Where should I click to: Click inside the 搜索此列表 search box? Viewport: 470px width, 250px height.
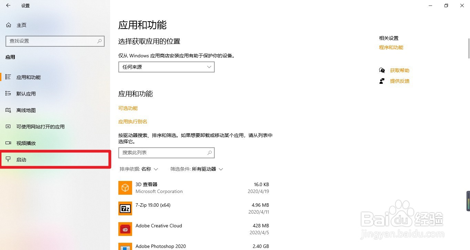pos(166,152)
